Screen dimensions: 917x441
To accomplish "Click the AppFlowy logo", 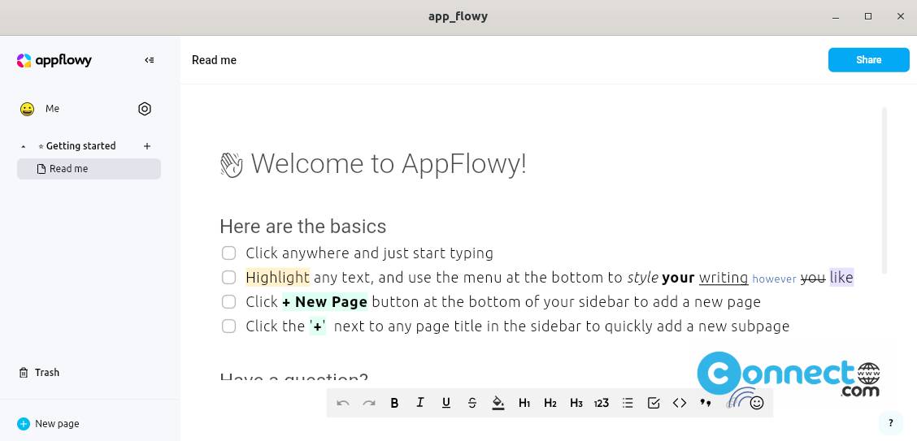I will click(54, 60).
